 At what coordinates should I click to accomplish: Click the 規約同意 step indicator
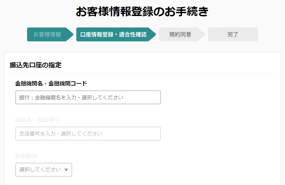(182, 34)
